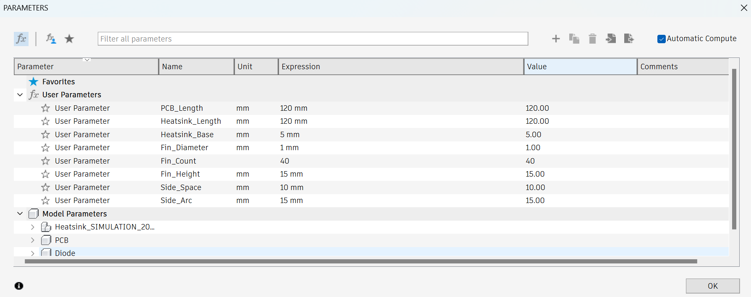
Task: Add a new user parameter with plus icon
Action: click(556, 39)
